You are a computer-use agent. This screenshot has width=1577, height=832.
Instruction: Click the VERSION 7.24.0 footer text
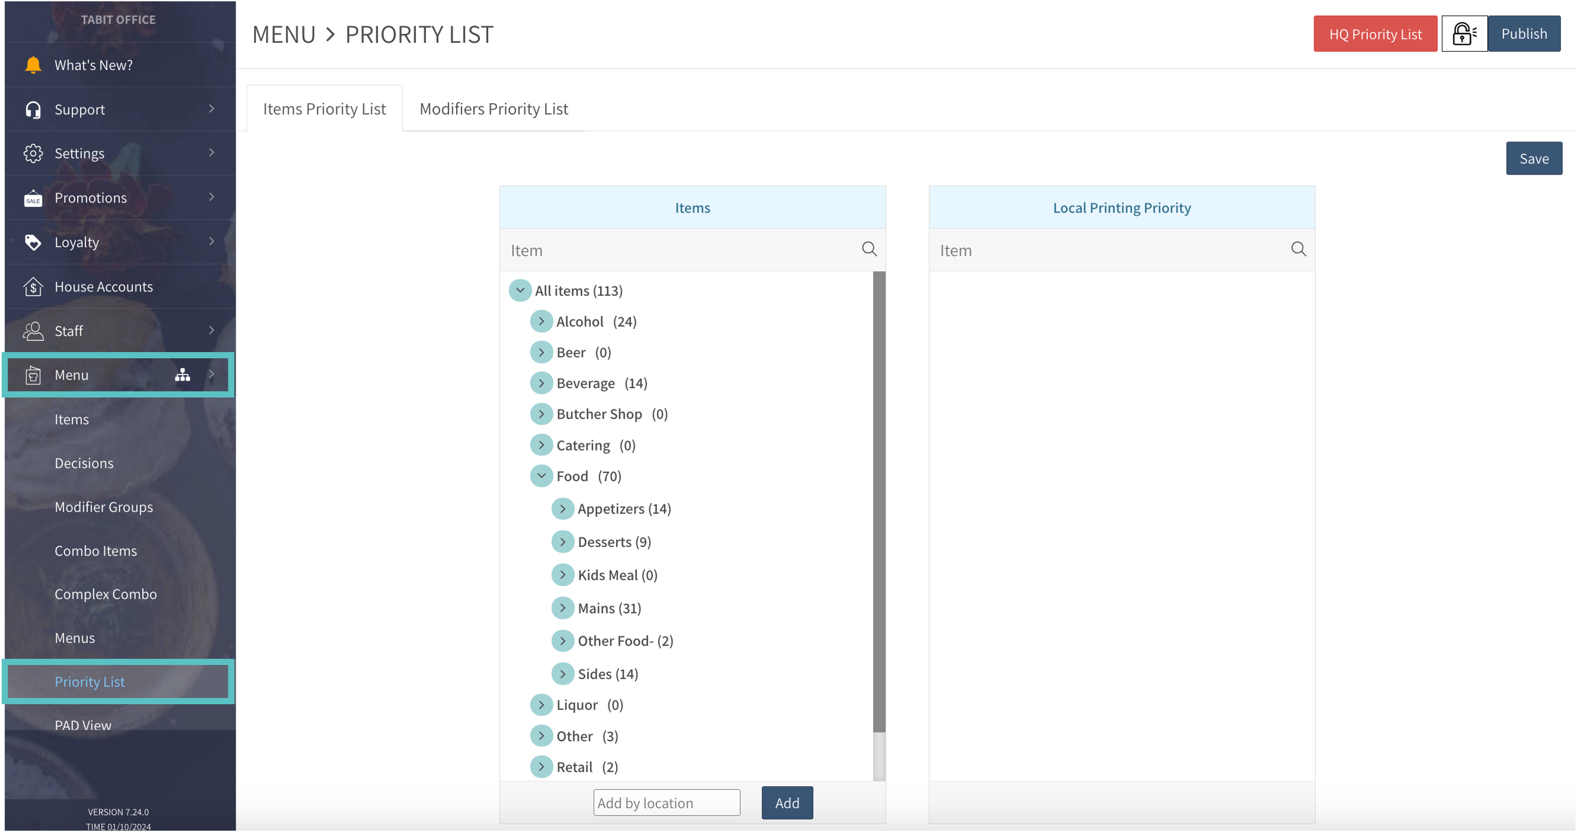118,812
